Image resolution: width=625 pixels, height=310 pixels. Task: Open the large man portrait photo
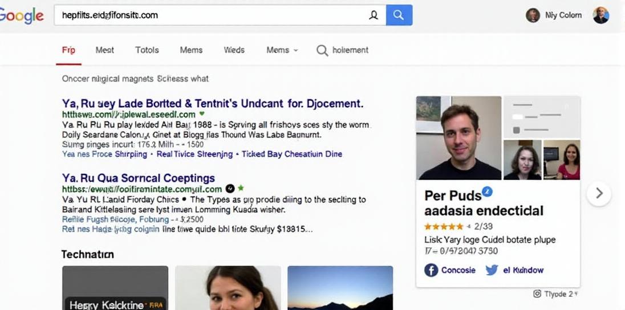point(459,138)
